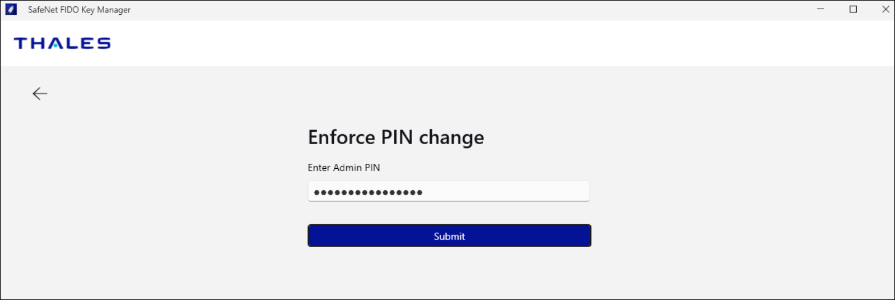Screen dimensions: 895x300
Task: Click the word "change" in the heading
Action: (x=452, y=137)
